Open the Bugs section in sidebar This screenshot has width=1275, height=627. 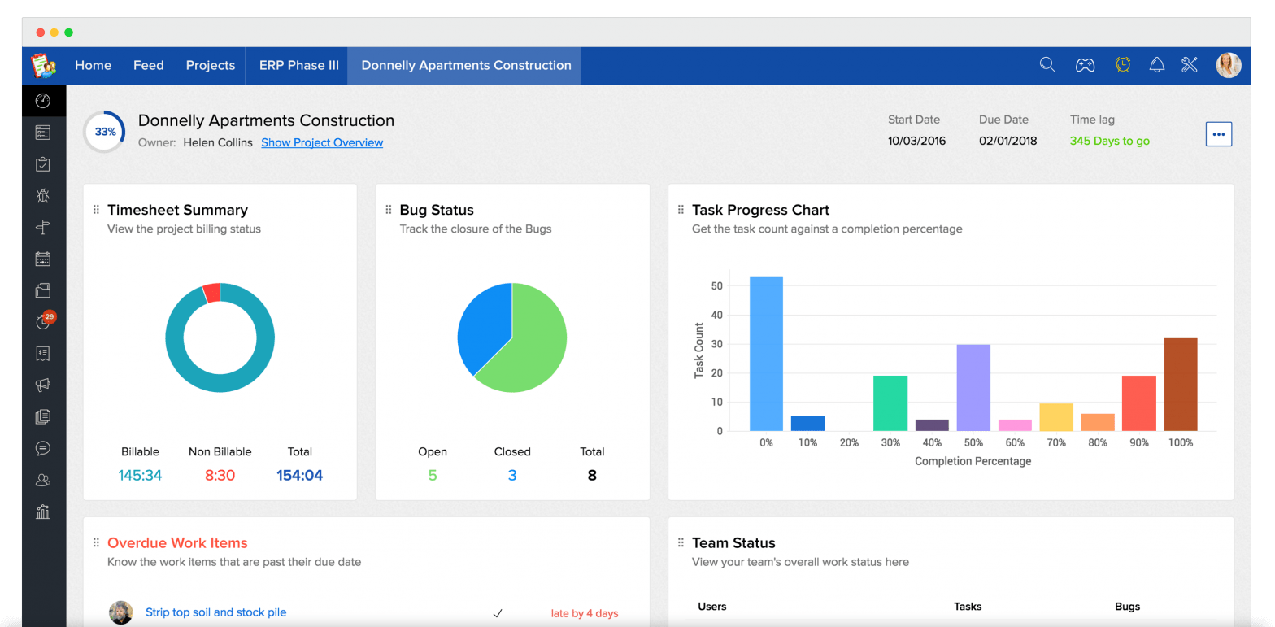coord(43,195)
